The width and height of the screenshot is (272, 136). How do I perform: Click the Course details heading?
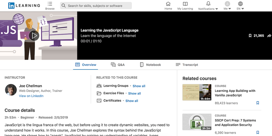click(19, 110)
